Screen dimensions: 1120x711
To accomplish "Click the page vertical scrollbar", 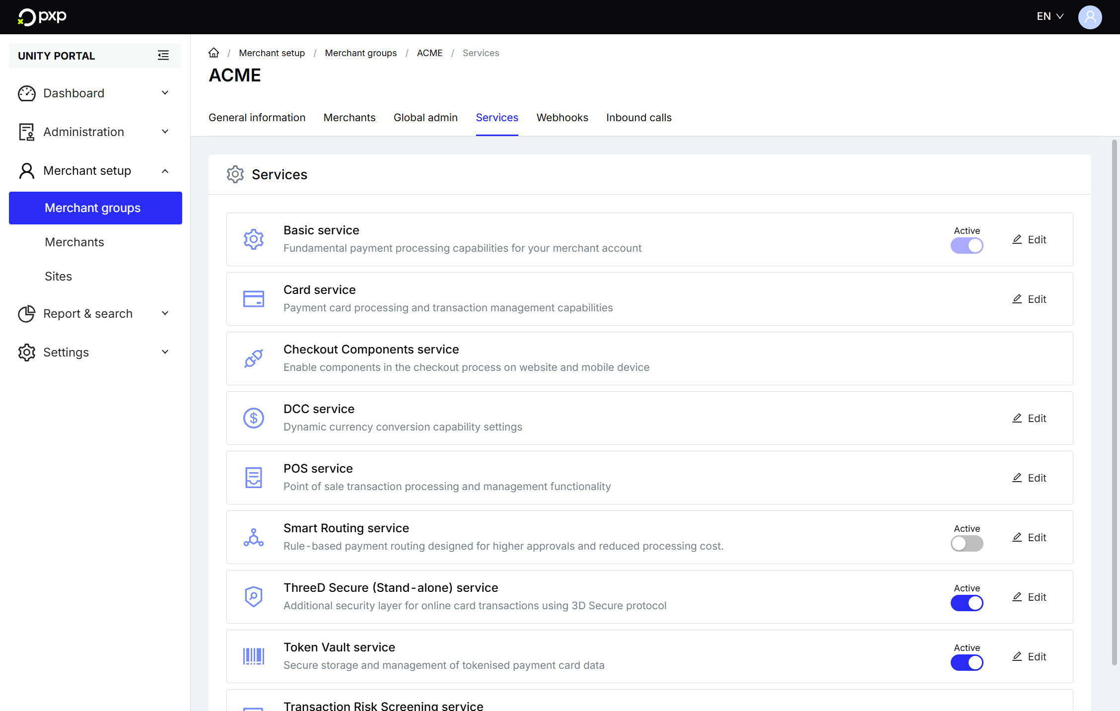I will point(1115,402).
